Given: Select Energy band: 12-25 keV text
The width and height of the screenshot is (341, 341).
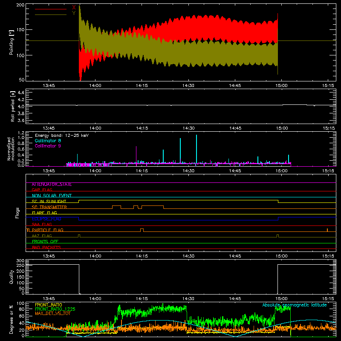Looking at the screenshot, I should [62, 136].
